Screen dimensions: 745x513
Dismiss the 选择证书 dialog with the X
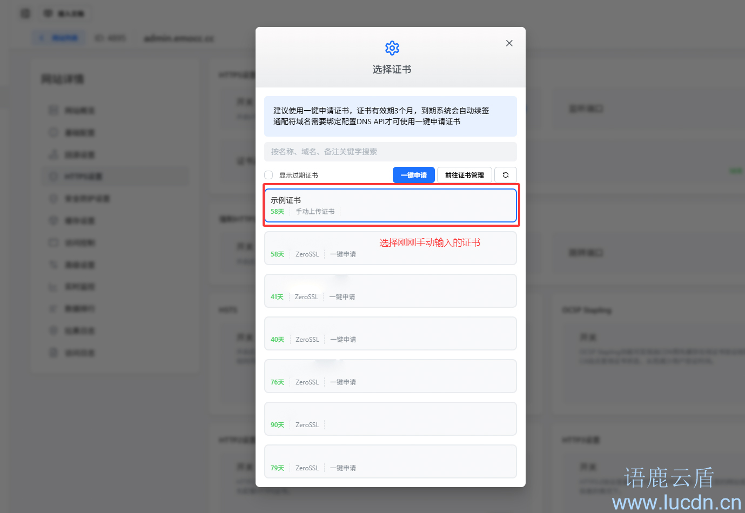click(x=509, y=43)
